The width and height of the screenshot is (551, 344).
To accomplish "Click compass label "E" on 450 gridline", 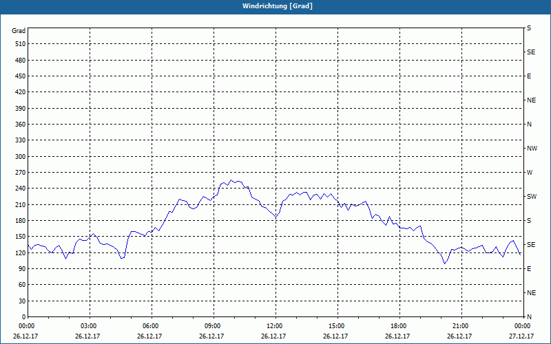I will coord(529,76).
